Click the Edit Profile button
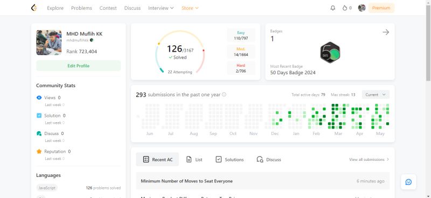Image resolution: width=431 pixels, height=198 pixels. coord(78,66)
